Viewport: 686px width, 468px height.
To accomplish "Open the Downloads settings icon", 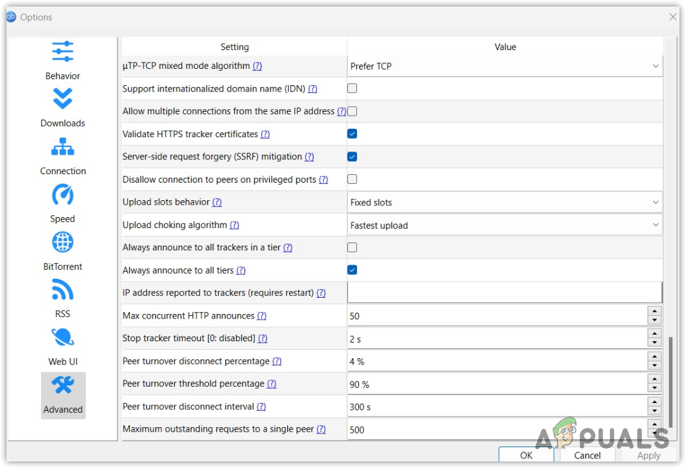I will pyautogui.click(x=62, y=99).
